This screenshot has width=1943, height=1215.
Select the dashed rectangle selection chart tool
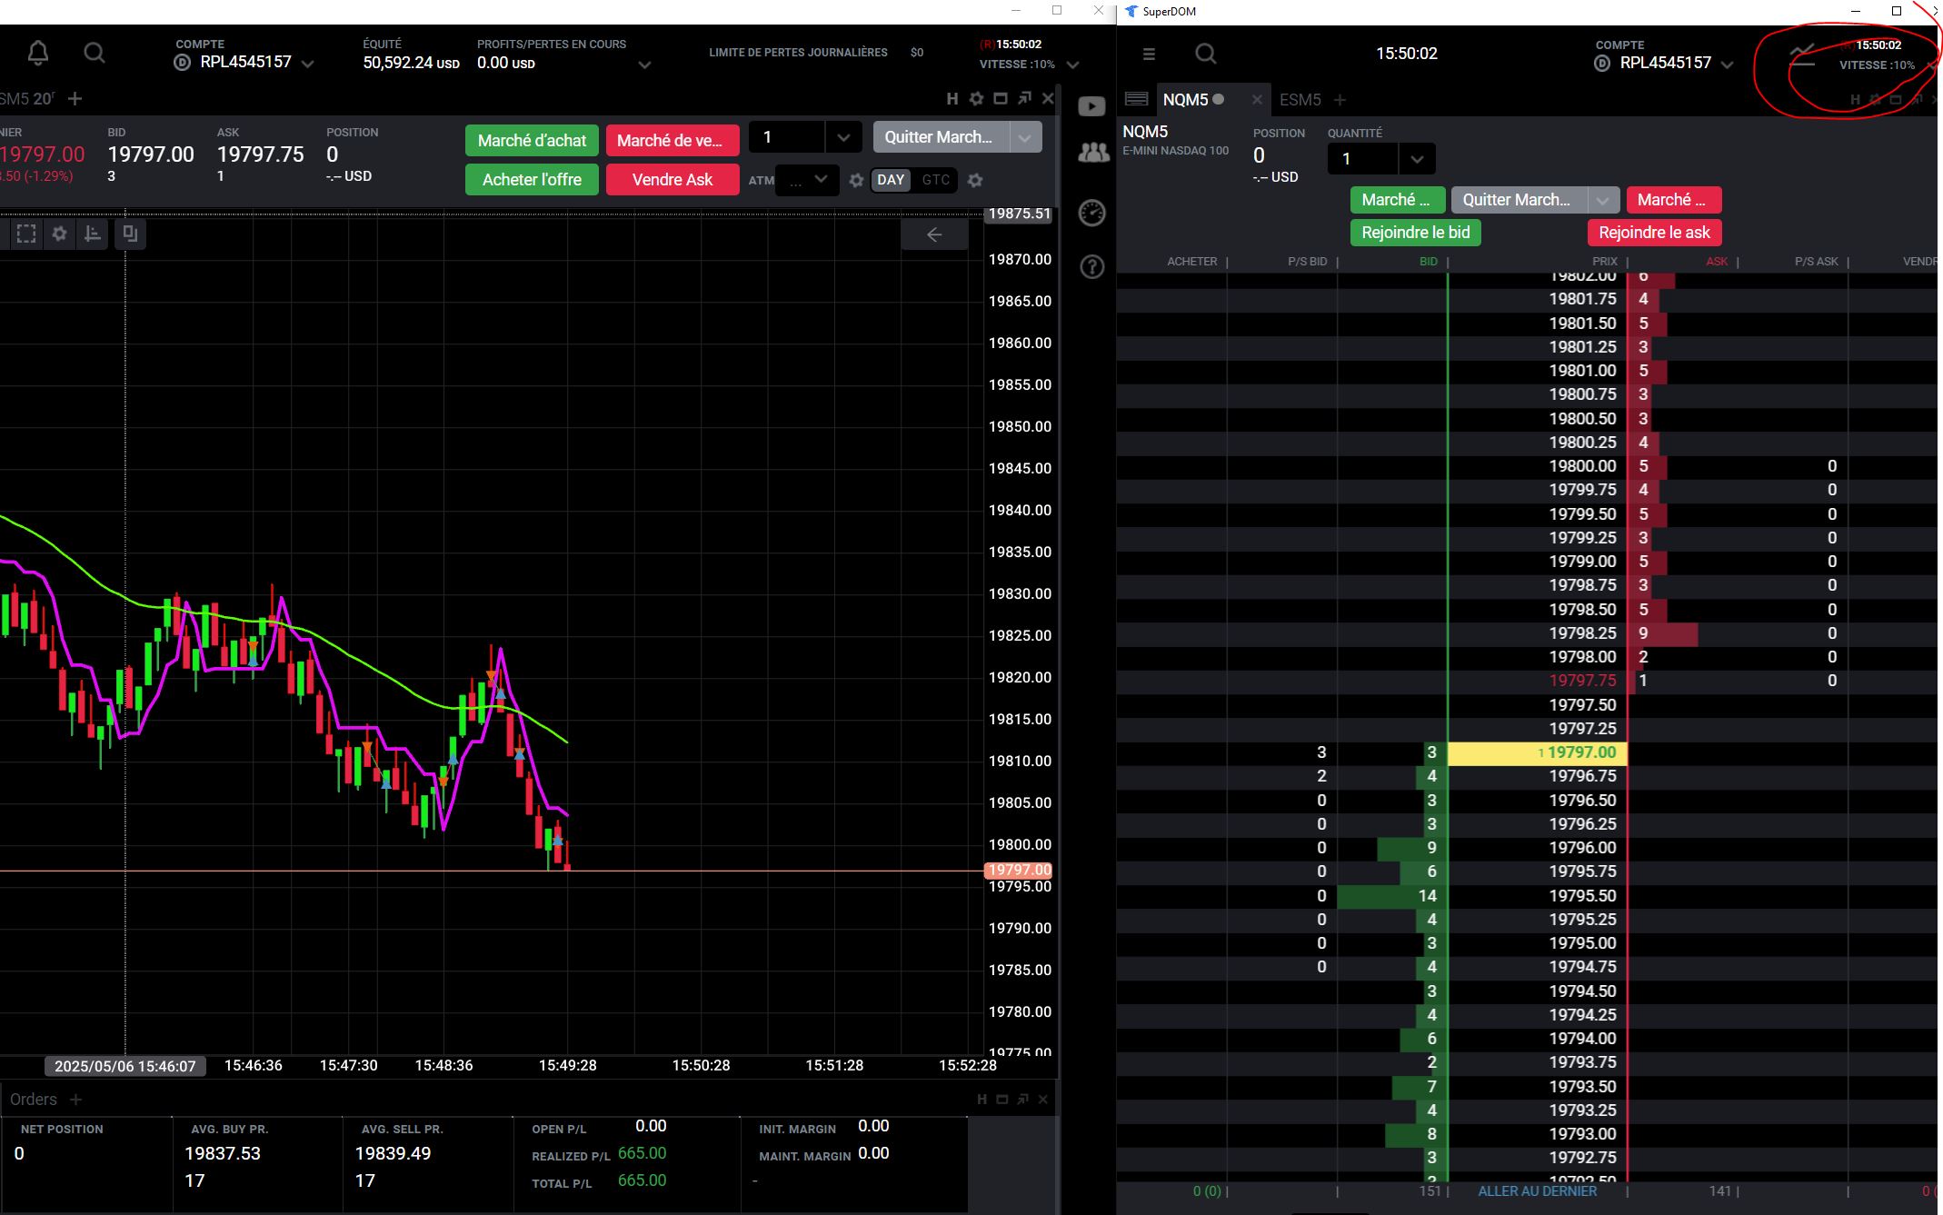[26, 234]
